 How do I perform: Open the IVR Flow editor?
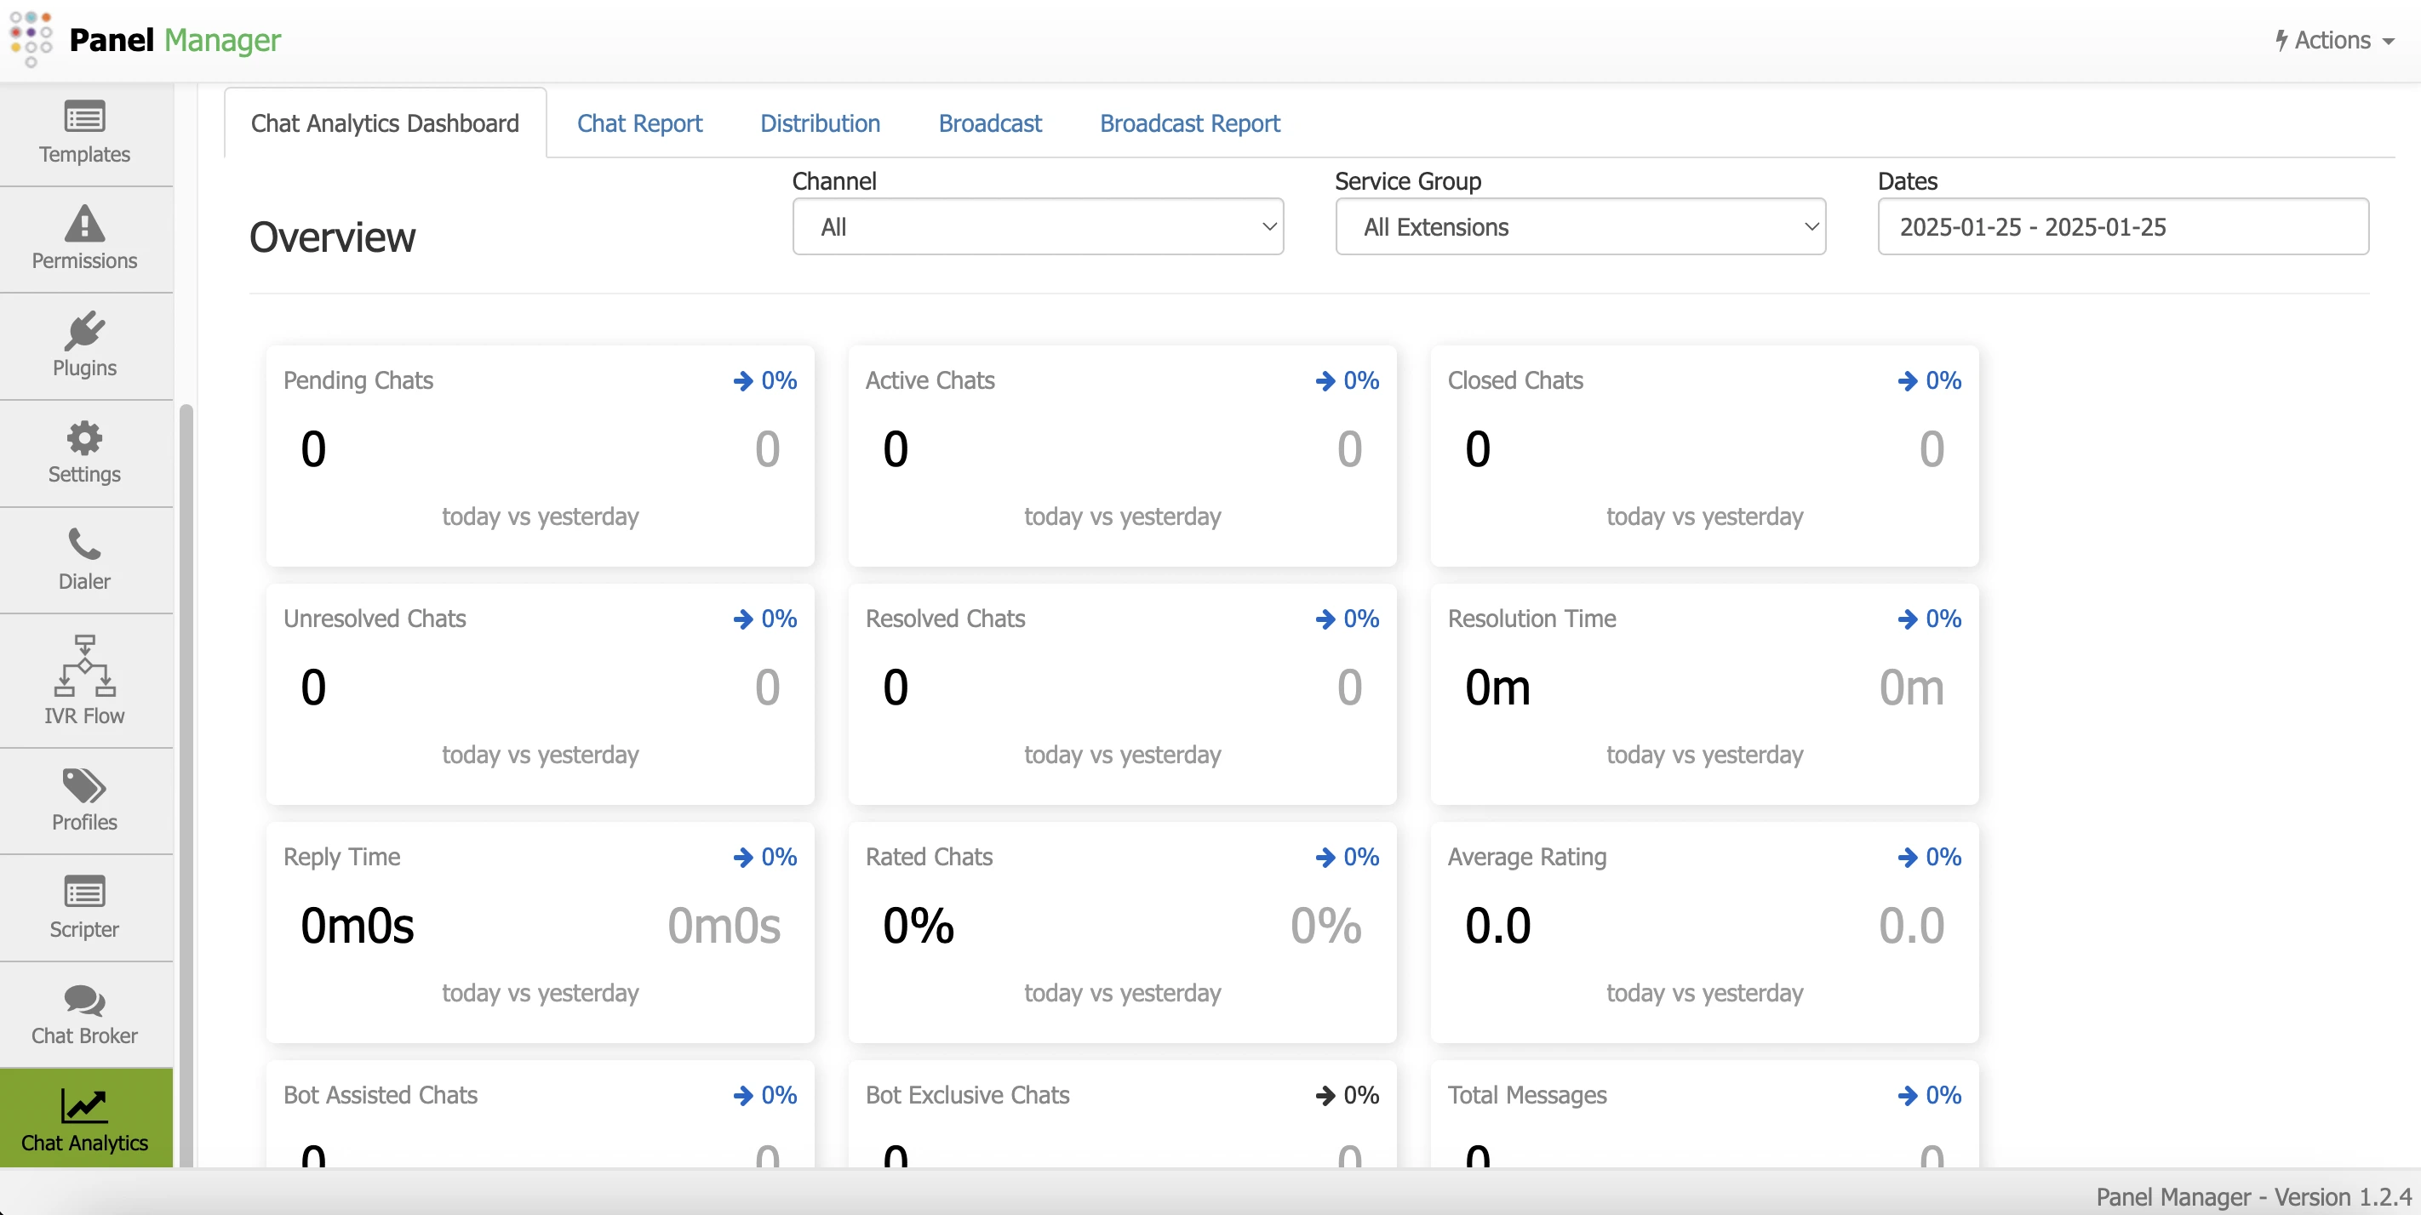[83, 679]
